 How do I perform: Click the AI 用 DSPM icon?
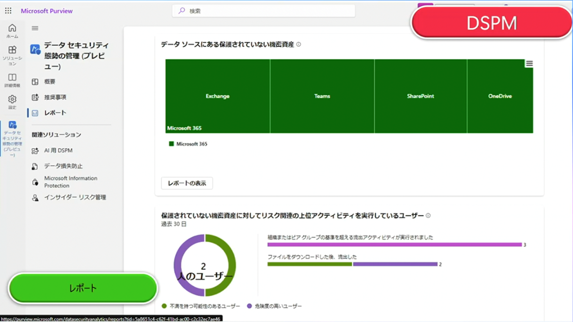pos(35,151)
